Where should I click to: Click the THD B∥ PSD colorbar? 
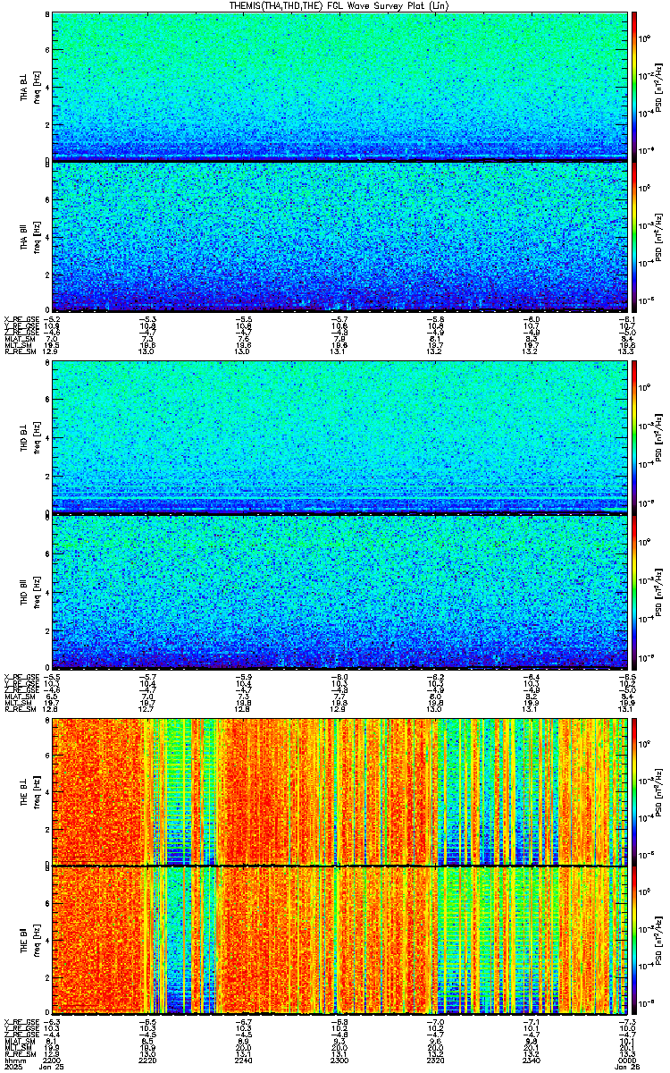coord(634,592)
